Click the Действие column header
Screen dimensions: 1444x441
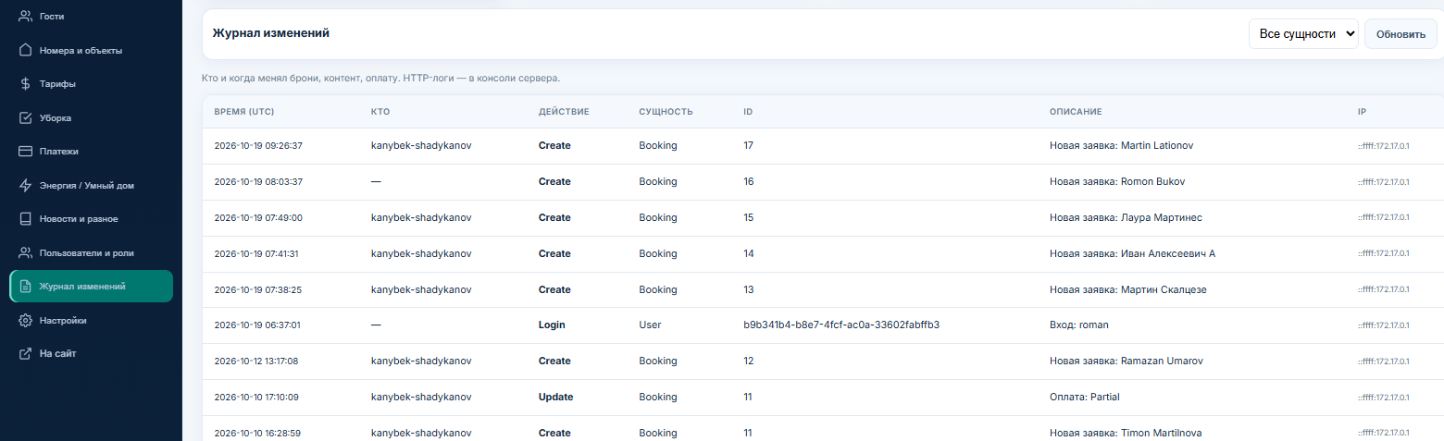[x=564, y=112]
